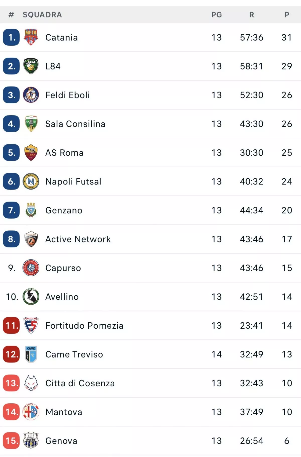Click the AS Roma crest

pos(31,152)
